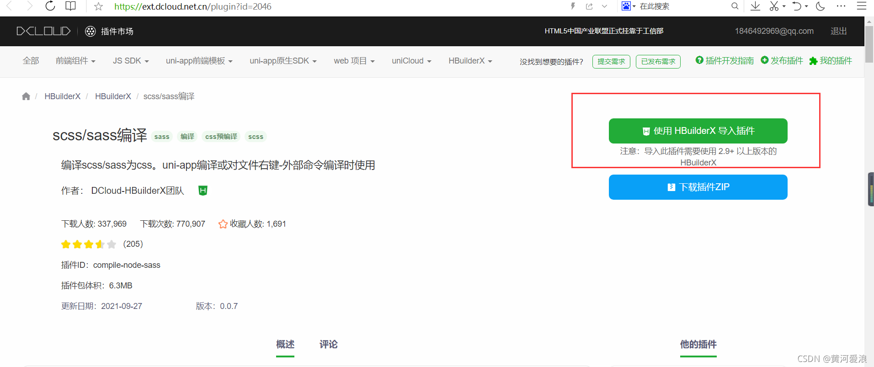Toggle night mode moon icon
This screenshot has width=874, height=367.
[821, 6]
